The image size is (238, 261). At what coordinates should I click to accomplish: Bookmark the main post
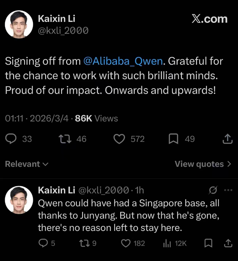[173, 139]
